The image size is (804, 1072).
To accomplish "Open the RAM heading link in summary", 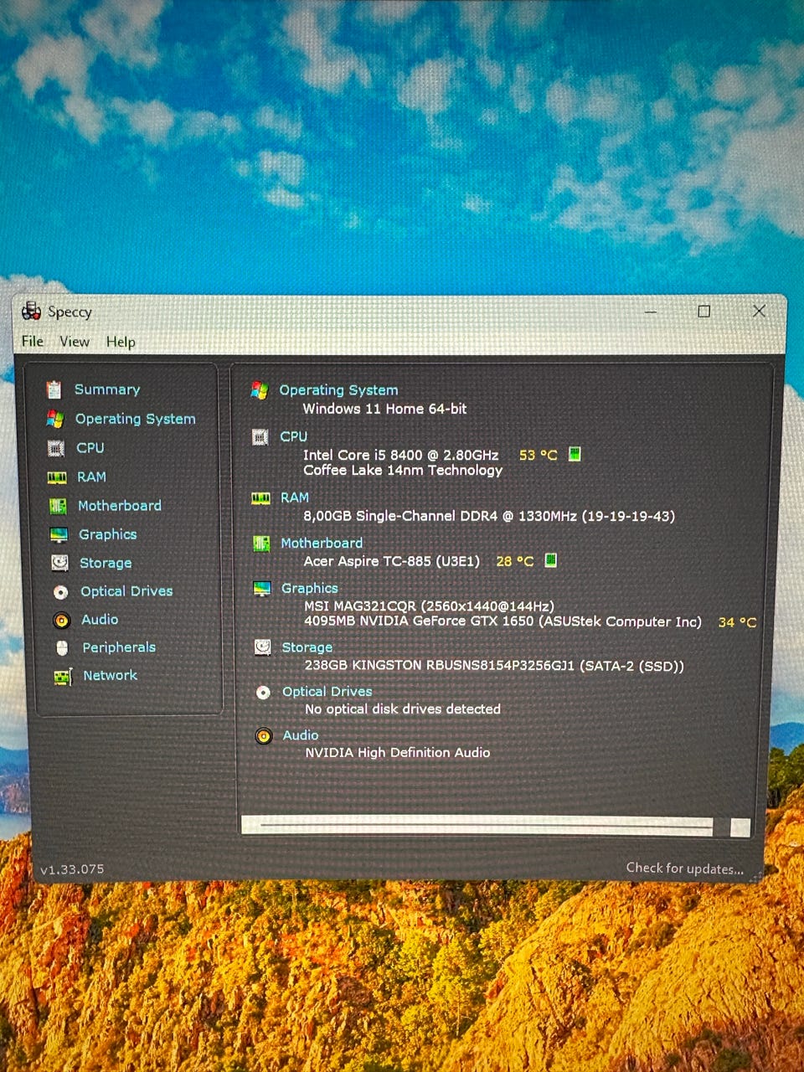I will 295,497.
